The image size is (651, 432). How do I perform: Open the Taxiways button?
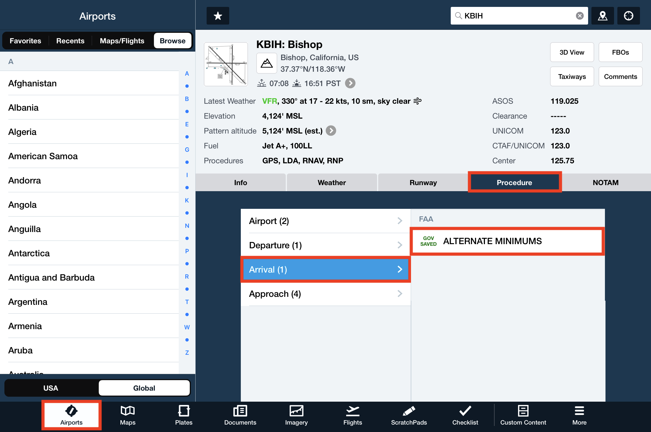click(x=572, y=77)
